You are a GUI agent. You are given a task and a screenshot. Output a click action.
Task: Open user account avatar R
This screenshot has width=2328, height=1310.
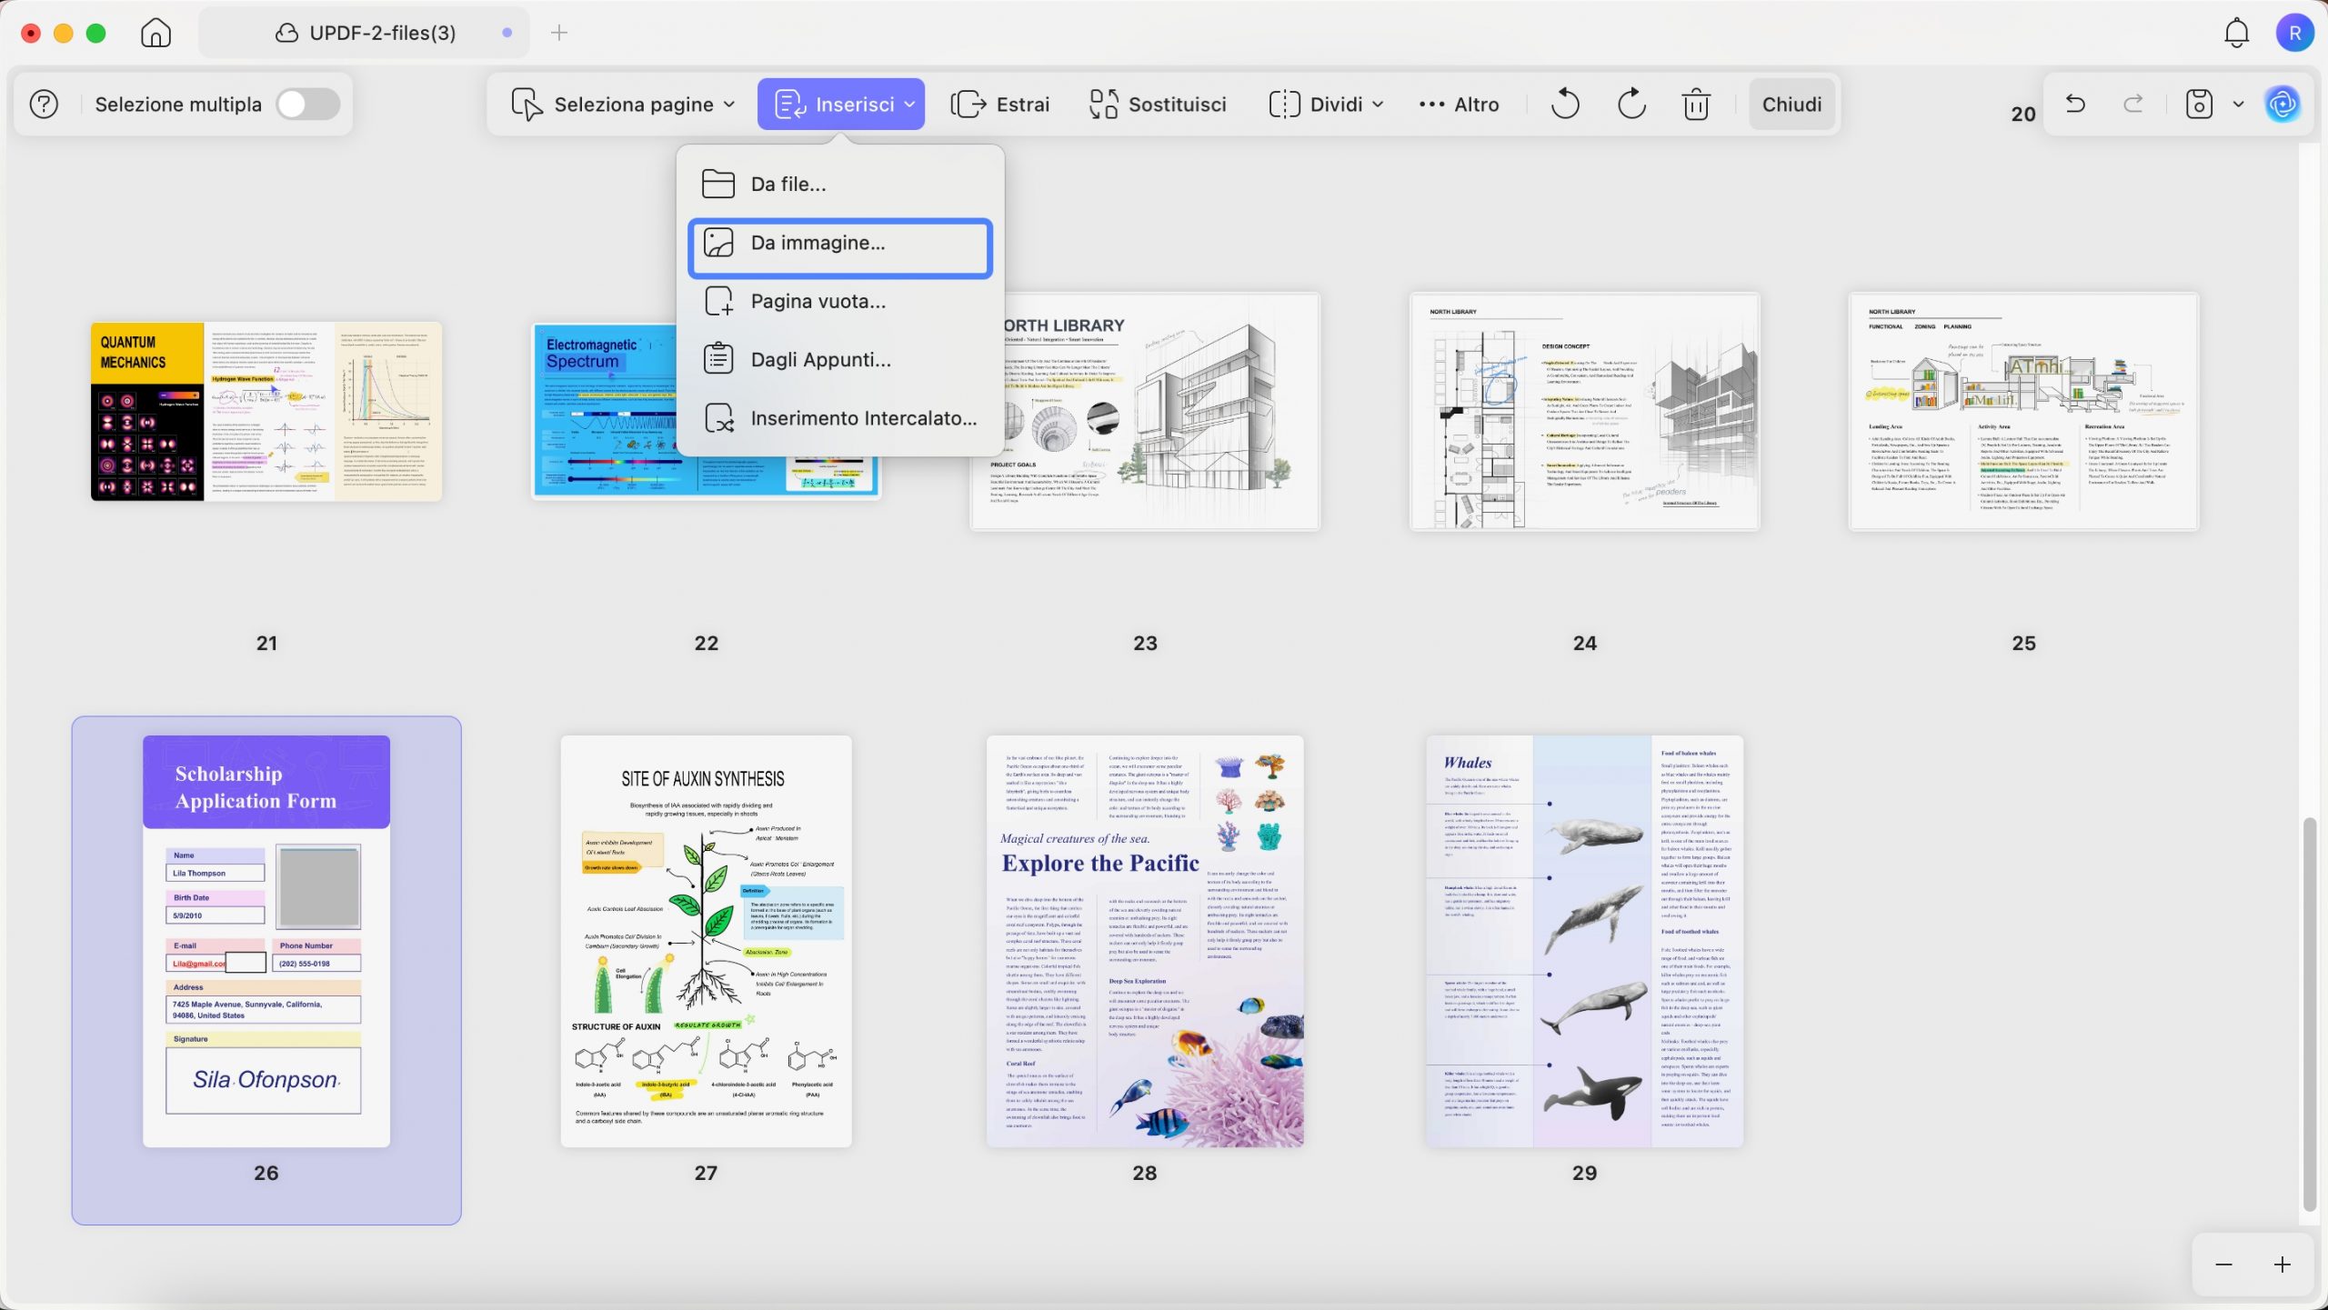point(2294,33)
